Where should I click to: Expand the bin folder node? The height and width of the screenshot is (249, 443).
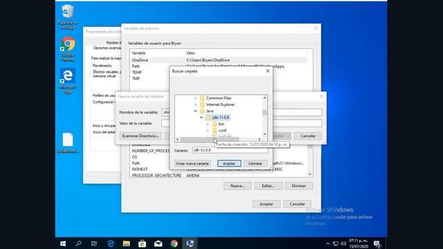(x=208, y=124)
